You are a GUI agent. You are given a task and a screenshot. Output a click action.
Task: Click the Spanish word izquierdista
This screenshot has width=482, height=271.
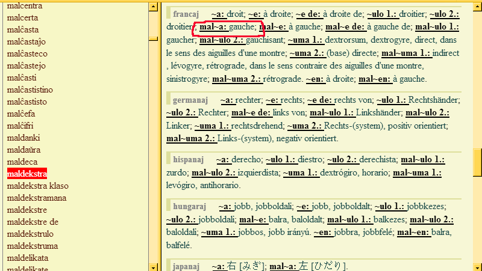click(258, 172)
